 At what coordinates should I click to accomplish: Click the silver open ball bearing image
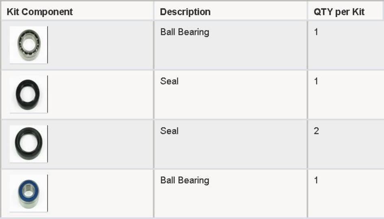click(x=28, y=44)
